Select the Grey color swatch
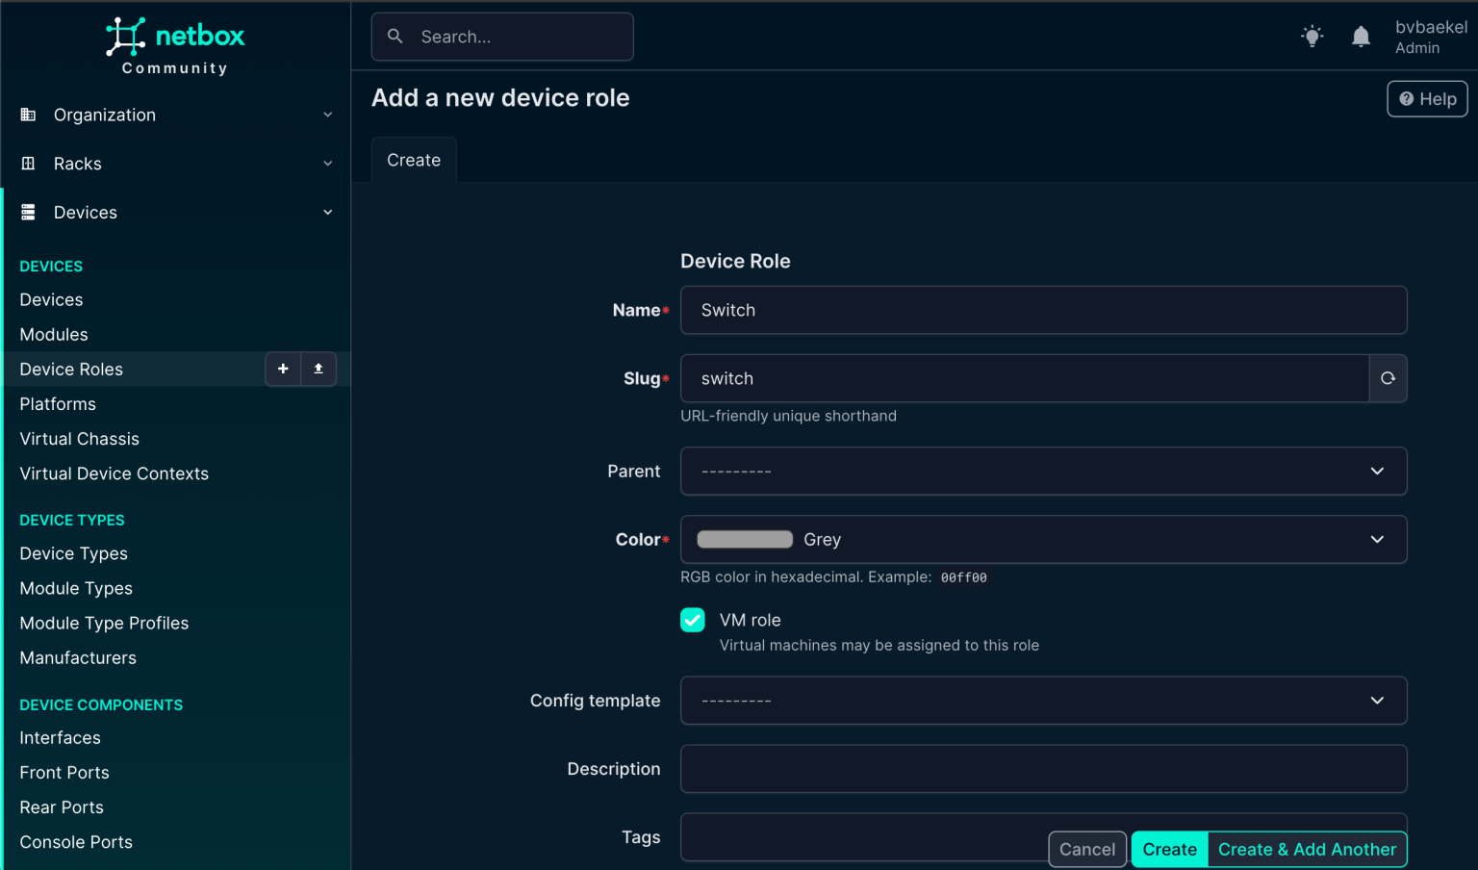 744,539
